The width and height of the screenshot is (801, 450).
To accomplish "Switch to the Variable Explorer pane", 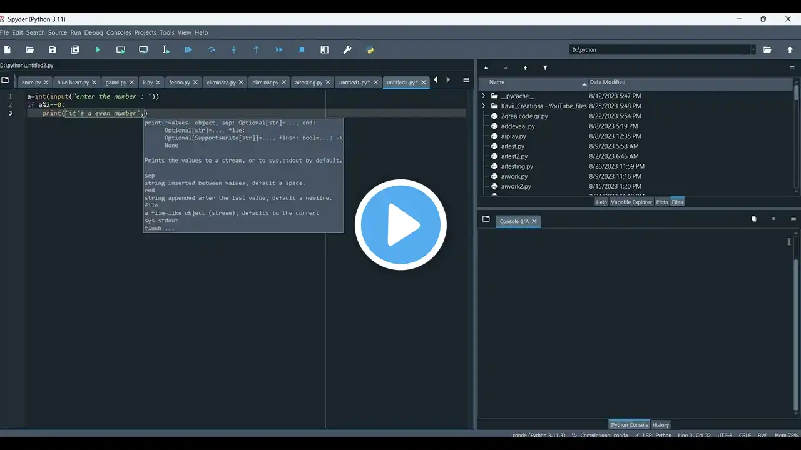I will (631, 202).
